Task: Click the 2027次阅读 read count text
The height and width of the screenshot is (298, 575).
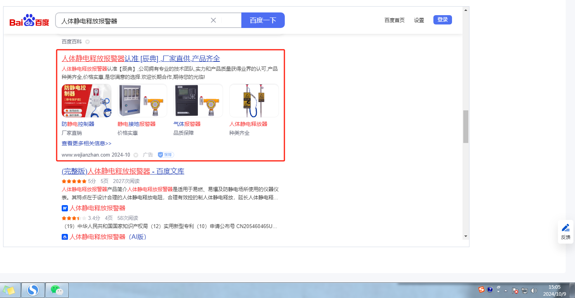Action: 126,181
